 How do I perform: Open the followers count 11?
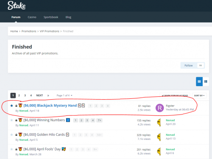[x=201, y=65]
